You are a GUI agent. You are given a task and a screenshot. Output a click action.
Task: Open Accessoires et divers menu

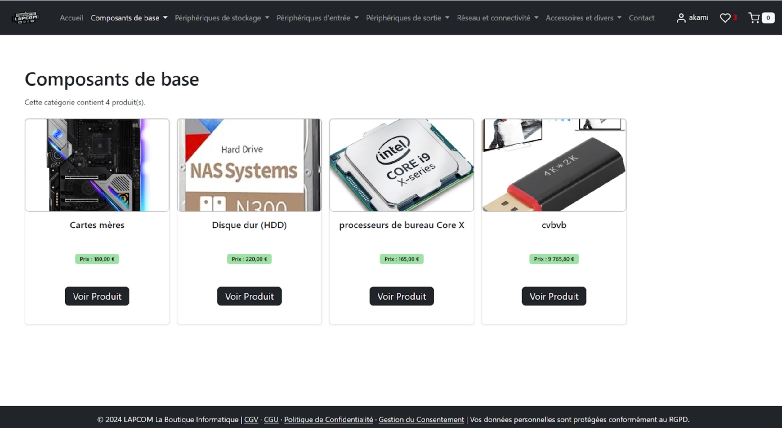click(x=583, y=18)
